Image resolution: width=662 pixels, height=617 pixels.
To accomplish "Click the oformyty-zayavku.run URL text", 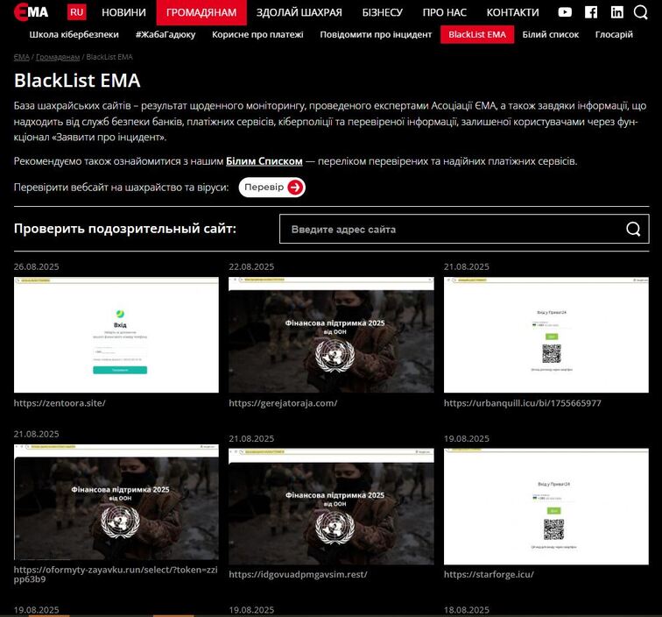I will pos(116,574).
